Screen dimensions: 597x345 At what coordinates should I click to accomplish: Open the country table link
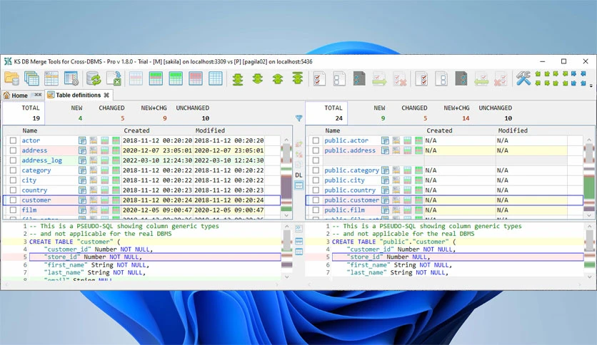click(34, 190)
